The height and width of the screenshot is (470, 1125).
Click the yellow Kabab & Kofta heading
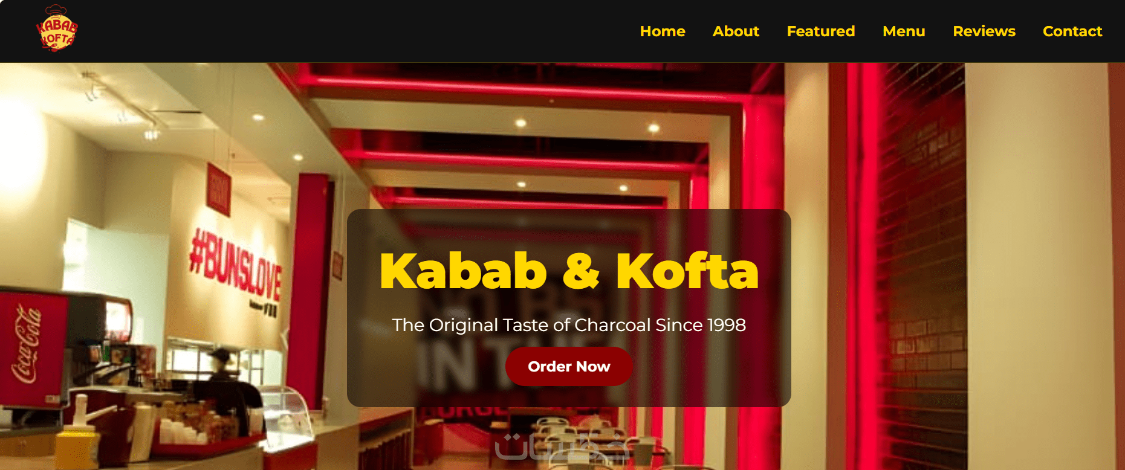point(569,271)
